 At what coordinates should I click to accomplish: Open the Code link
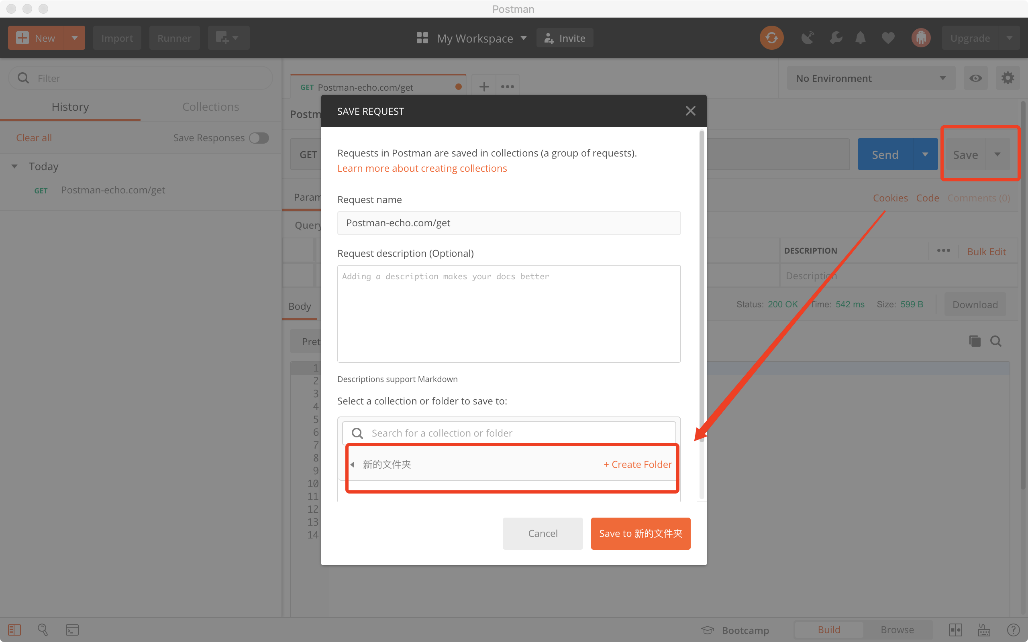(x=927, y=198)
